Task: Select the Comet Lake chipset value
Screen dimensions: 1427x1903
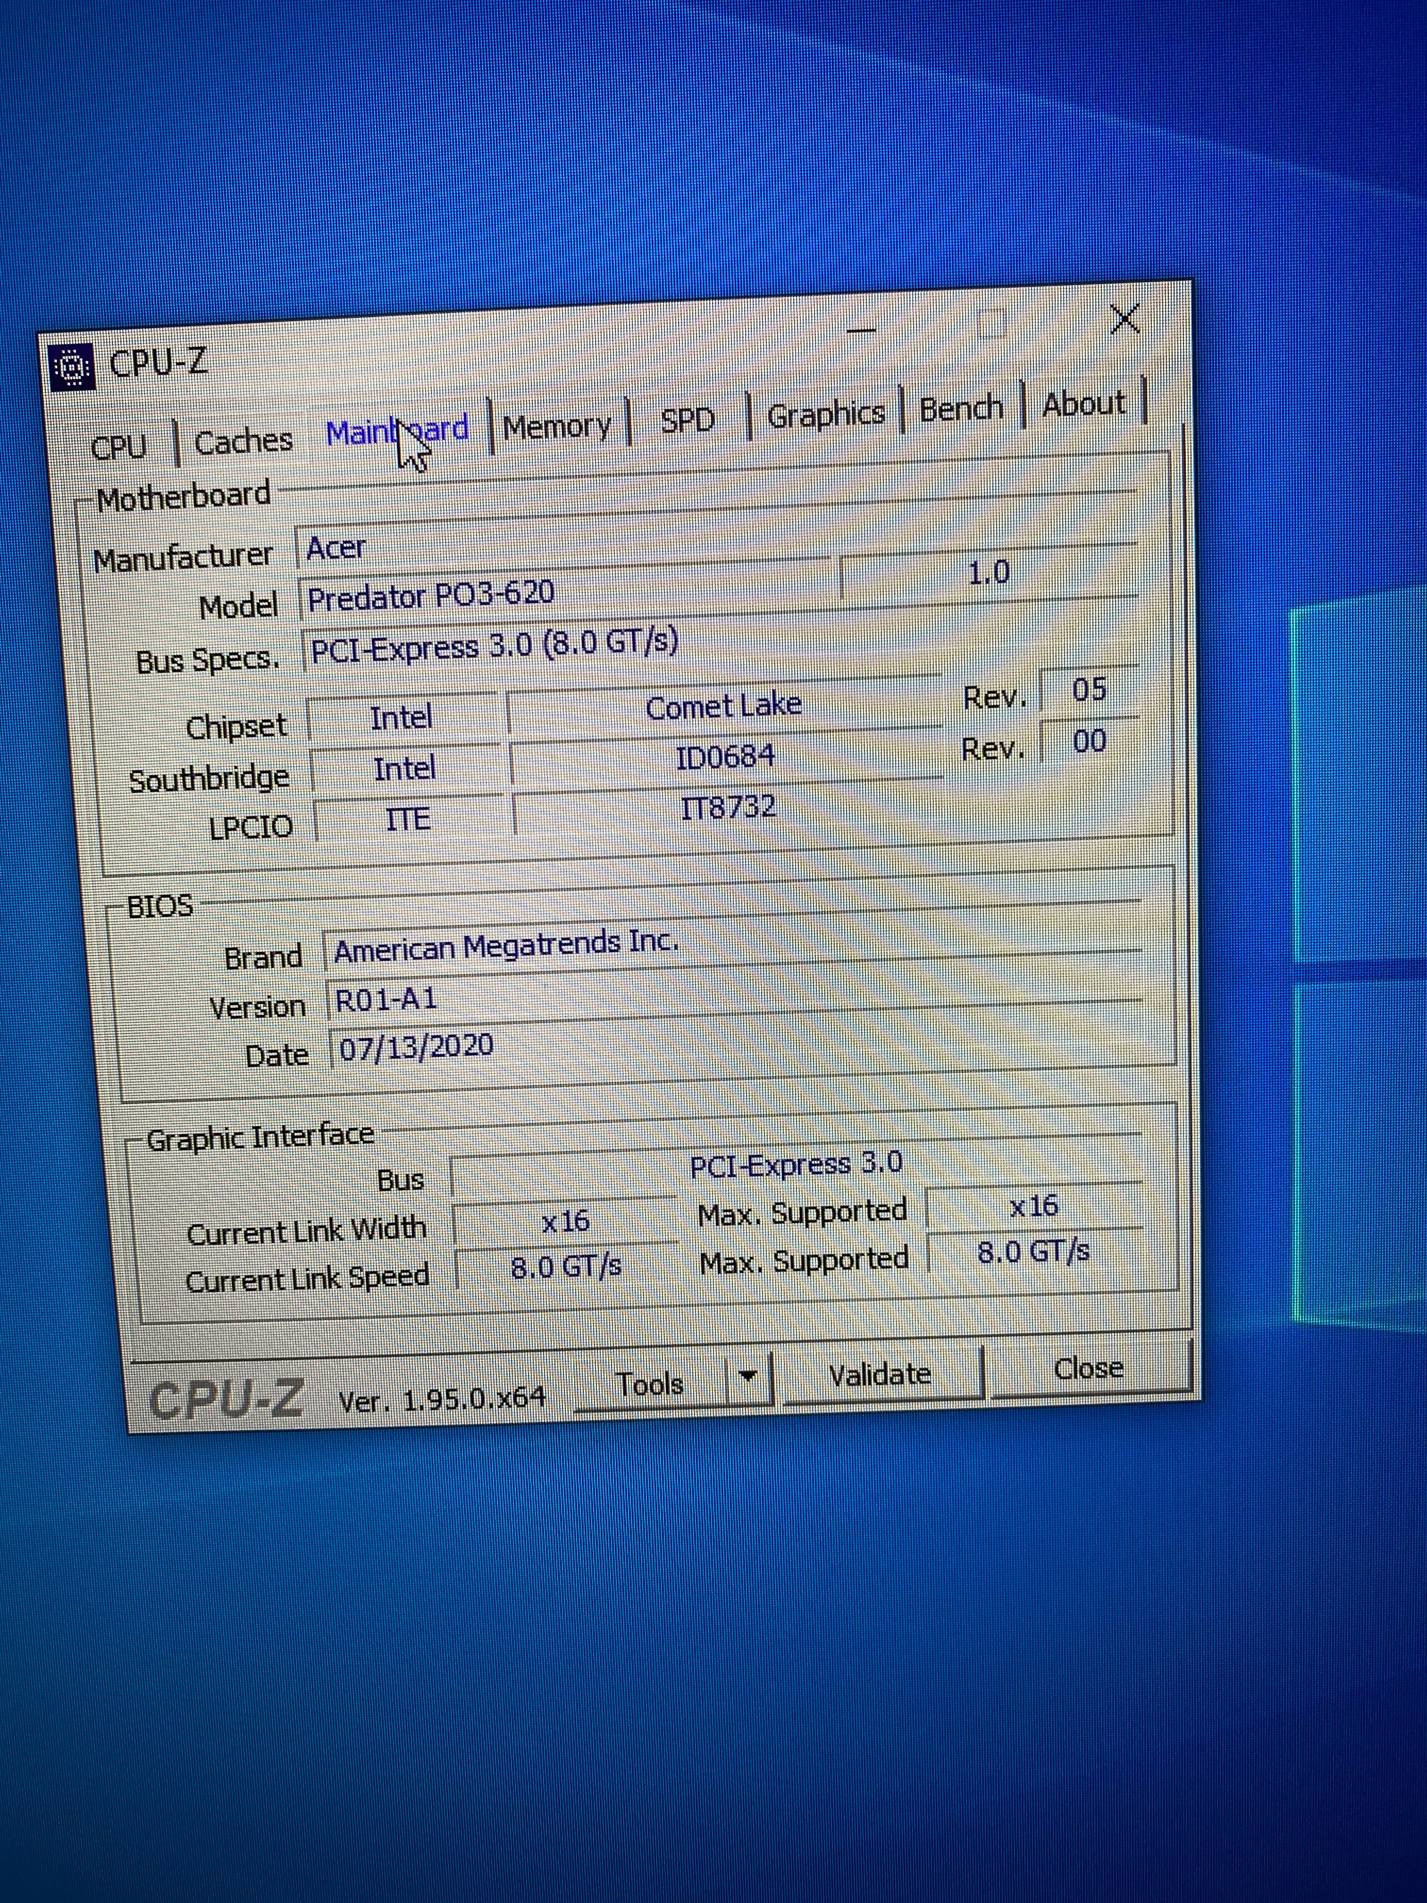Action: click(723, 707)
